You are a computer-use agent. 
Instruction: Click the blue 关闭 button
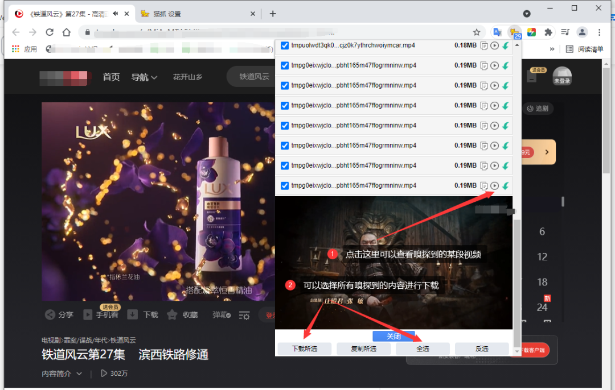(x=393, y=336)
